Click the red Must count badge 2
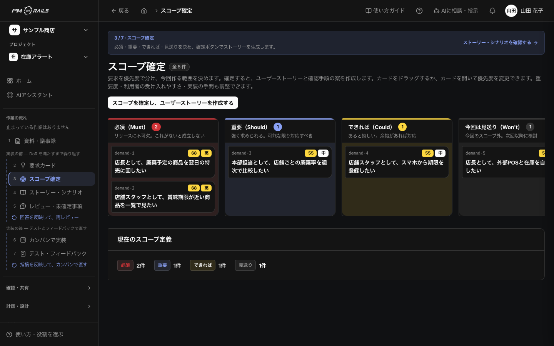 click(156, 127)
